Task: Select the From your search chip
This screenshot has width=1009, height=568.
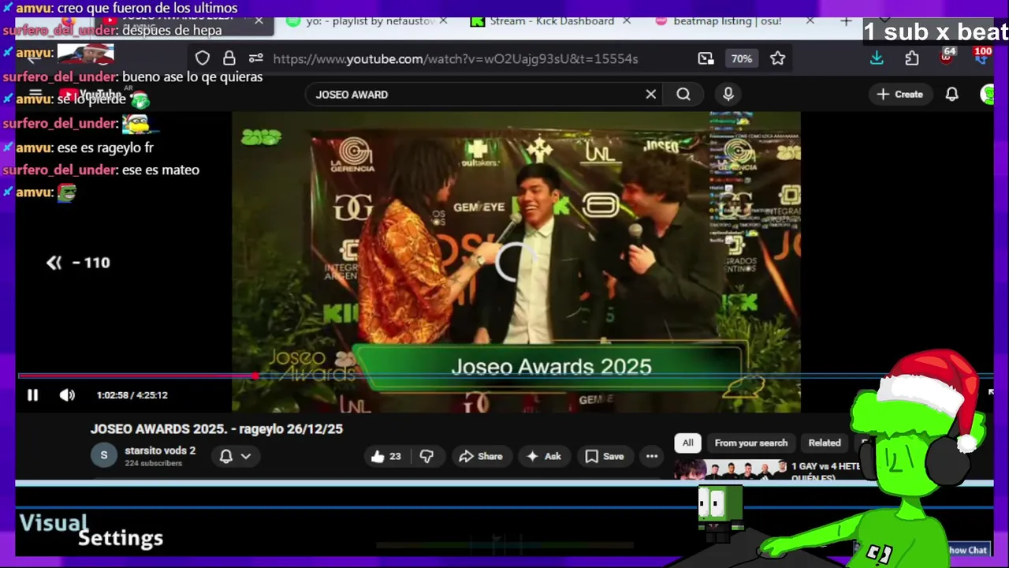Action: tap(751, 443)
